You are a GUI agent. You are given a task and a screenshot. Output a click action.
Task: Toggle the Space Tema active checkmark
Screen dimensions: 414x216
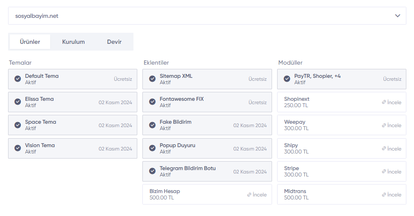click(18, 125)
